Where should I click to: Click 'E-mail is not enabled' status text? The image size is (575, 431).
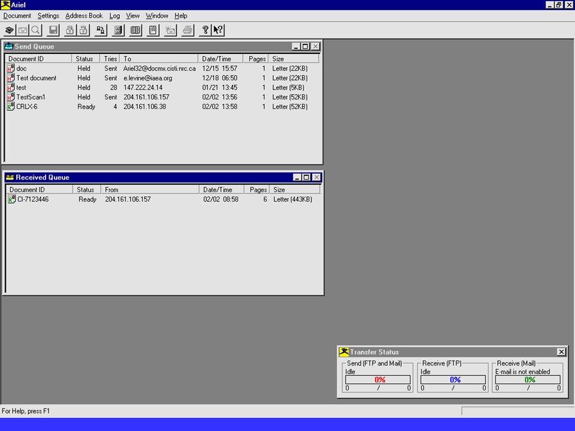coord(522,371)
